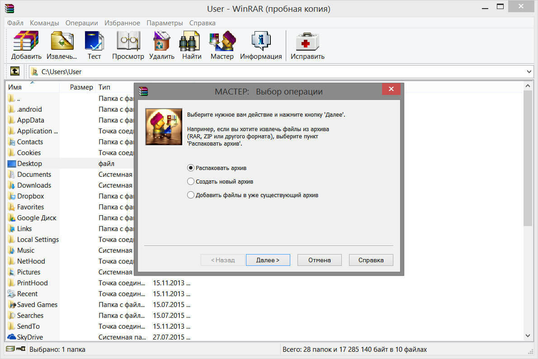Viewport: 538px width, 359px height.
Task: Go up one folder level arrow
Action: [15, 71]
